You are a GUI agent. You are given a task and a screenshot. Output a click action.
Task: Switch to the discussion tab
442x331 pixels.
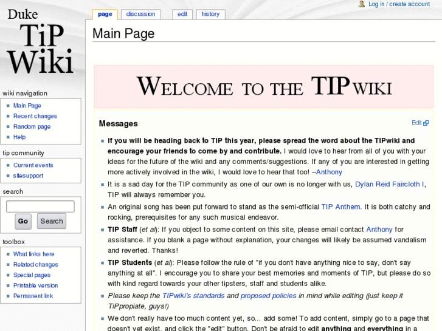point(140,14)
